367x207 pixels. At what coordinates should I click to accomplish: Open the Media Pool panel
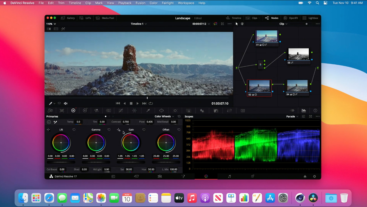(105, 18)
